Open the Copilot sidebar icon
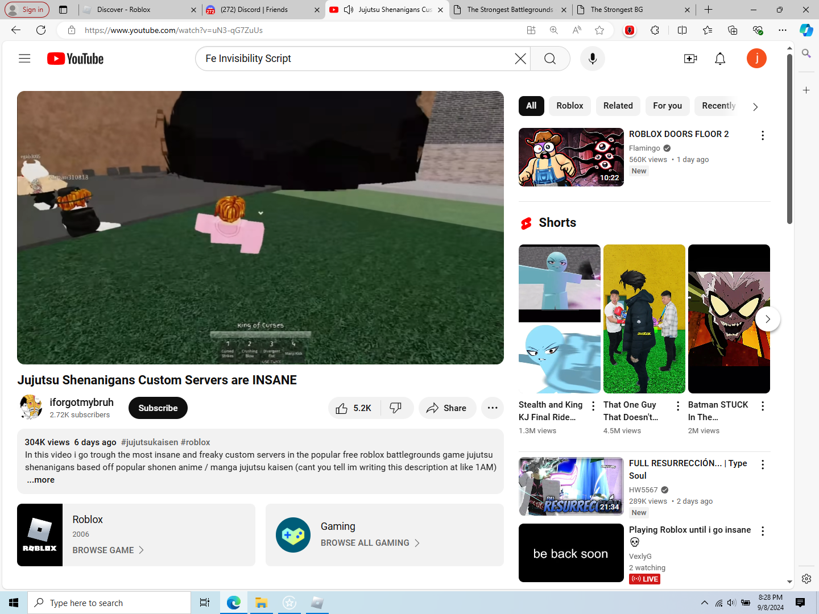The height and width of the screenshot is (614, 819). [806, 30]
